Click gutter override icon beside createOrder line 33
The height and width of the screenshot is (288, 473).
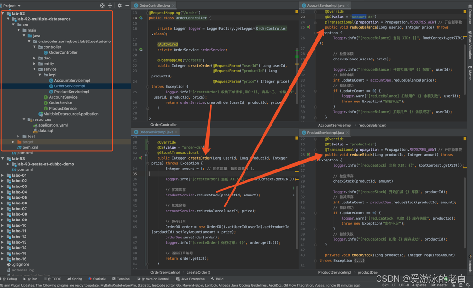click(x=141, y=158)
